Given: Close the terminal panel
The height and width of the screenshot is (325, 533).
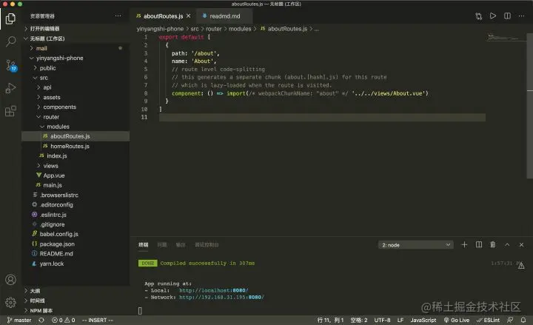Looking at the screenshot, I should [x=521, y=244].
